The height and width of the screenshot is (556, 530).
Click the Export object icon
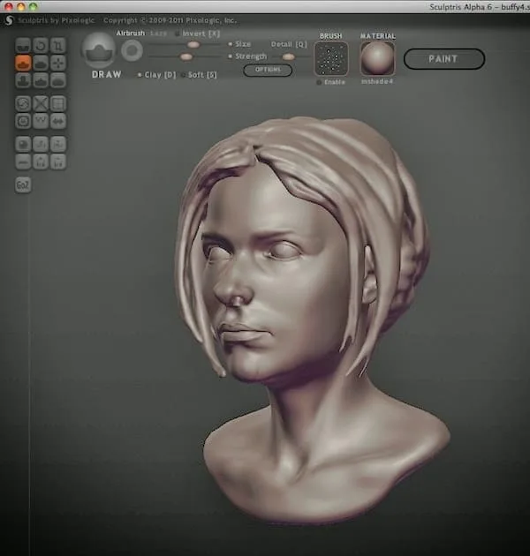pyautogui.click(x=58, y=144)
